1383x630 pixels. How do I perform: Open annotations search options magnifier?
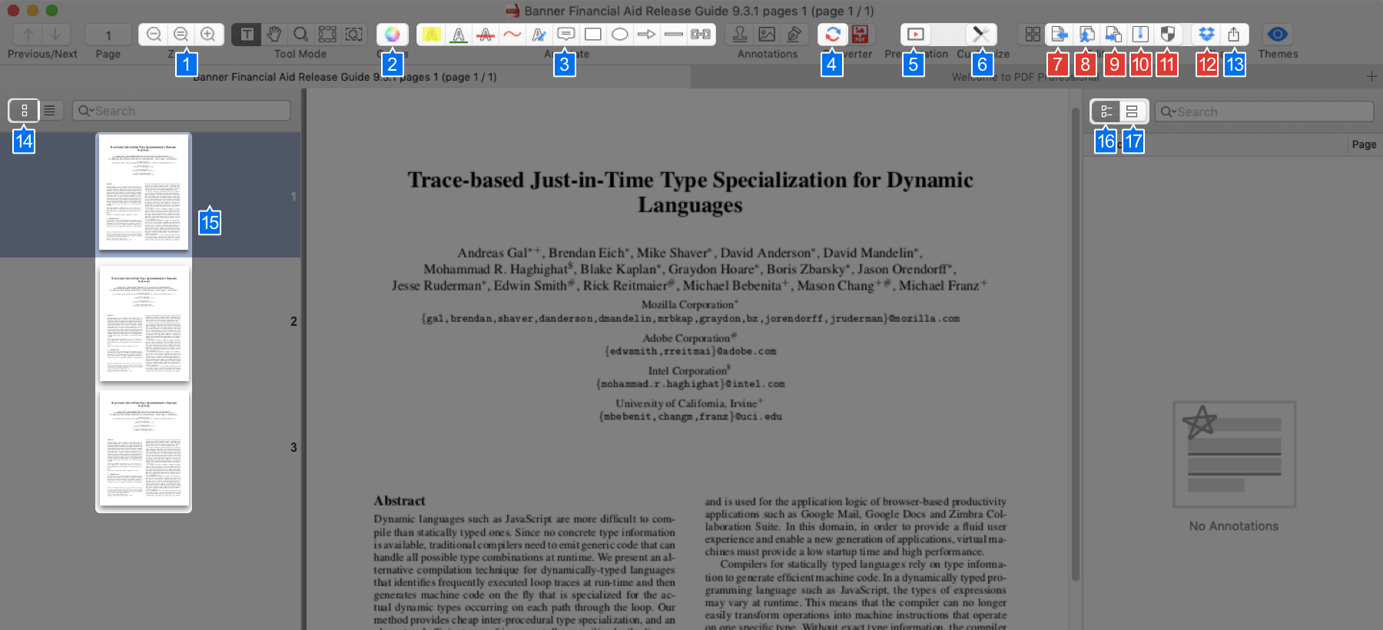[x=1167, y=111]
